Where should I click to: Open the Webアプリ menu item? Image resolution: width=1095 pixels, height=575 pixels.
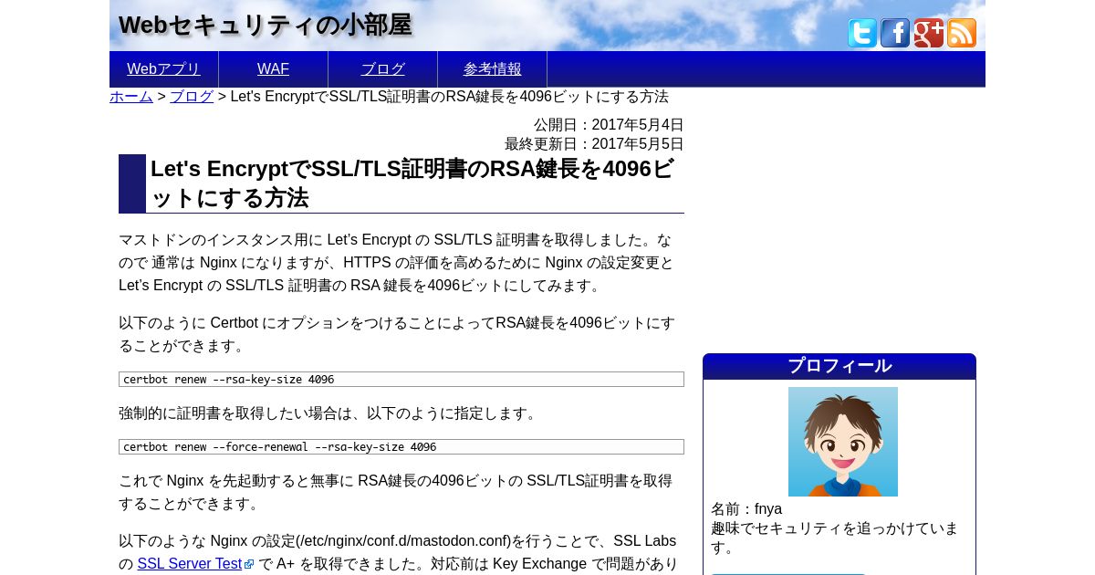[163, 69]
